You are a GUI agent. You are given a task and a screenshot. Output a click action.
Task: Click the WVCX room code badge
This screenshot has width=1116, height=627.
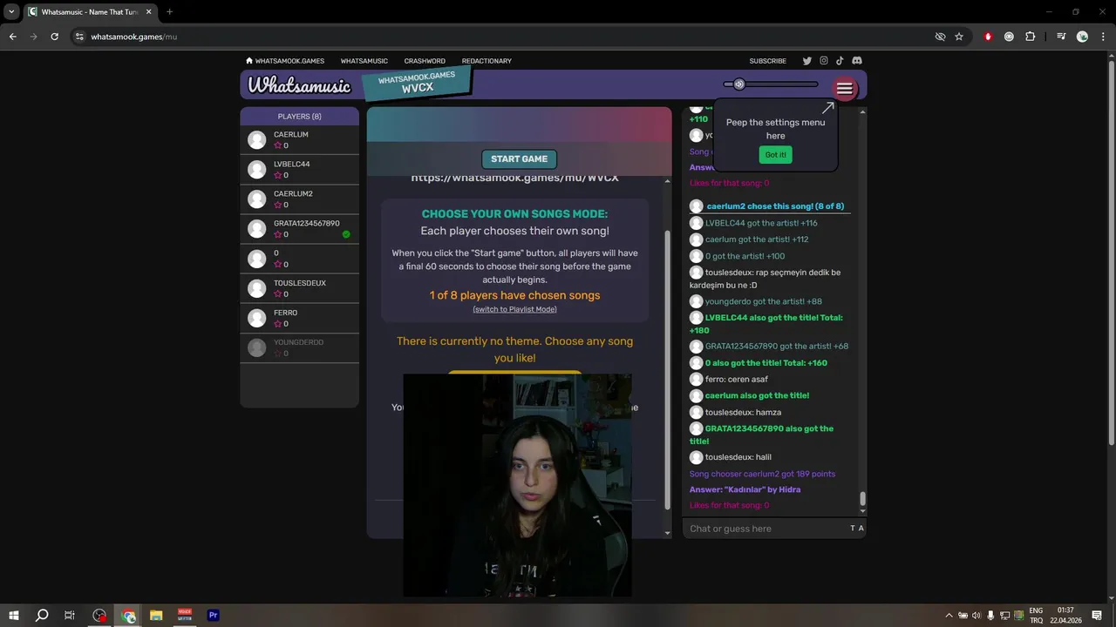pyautogui.click(x=418, y=83)
